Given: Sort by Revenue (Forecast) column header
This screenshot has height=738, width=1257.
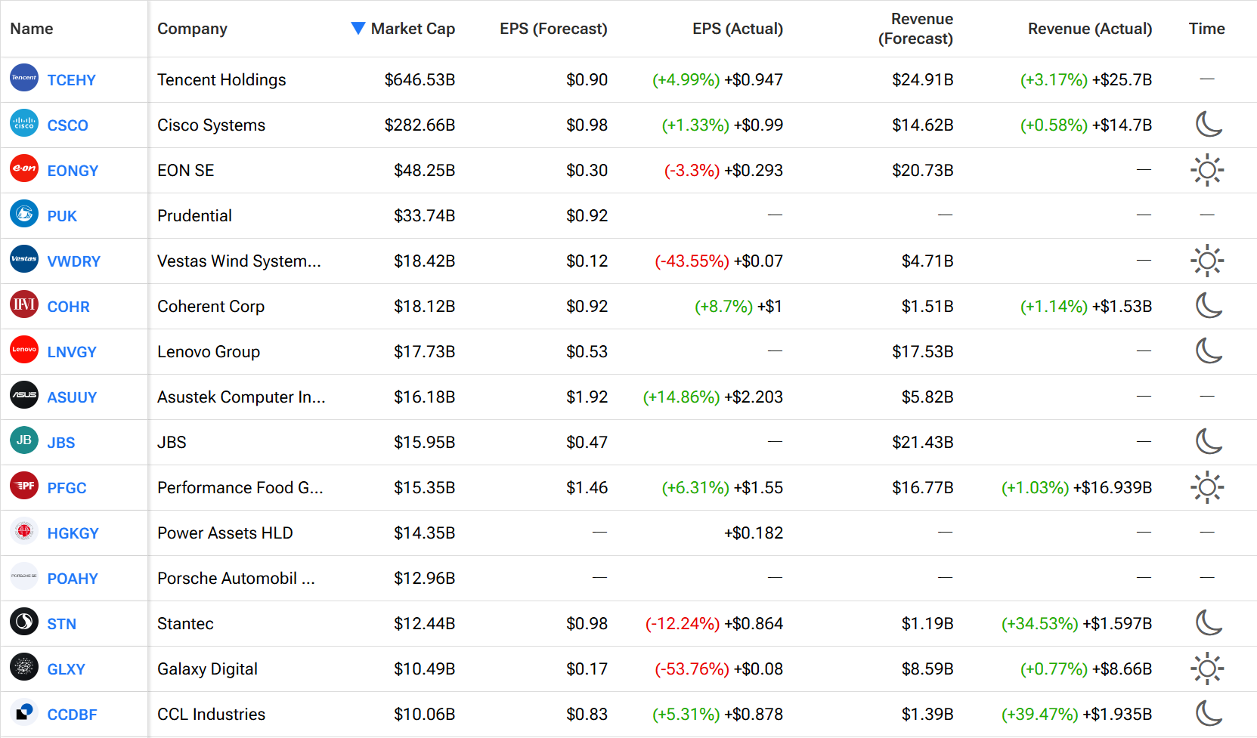Looking at the screenshot, I should tap(915, 29).
